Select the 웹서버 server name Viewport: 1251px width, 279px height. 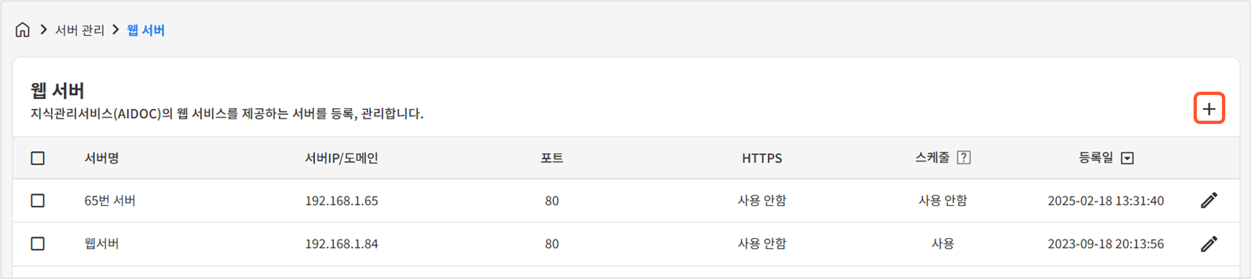101,244
